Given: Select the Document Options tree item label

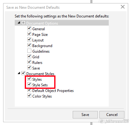Looking at the screenshot, I should (42, 23).
